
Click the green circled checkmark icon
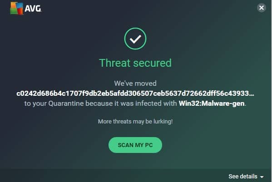(x=135, y=39)
